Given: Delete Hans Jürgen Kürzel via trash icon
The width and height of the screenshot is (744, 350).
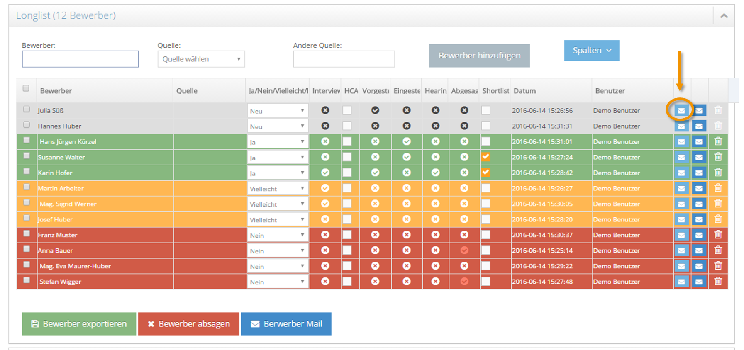Looking at the screenshot, I should pos(718,141).
